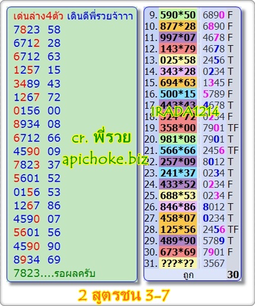The height and width of the screenshot is (306, 255).
Task: Select the row '0156 53'
Action: click(37, 192)
